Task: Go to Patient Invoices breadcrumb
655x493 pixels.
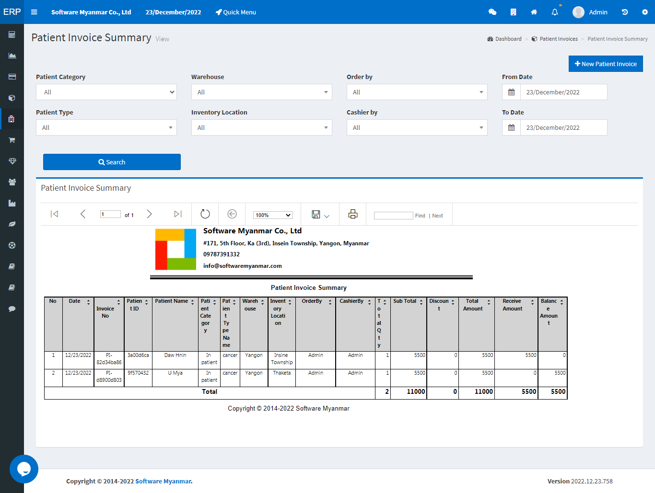Action: (554, 39)
